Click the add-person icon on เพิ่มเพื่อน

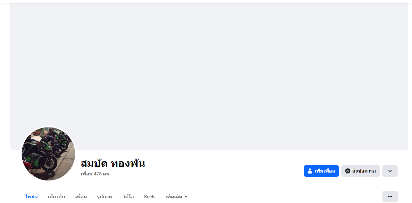[x=310, y=171]
